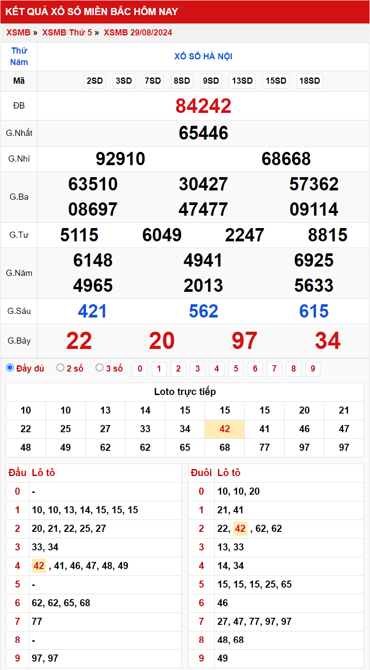Viewport: 370px width, 670px height.
Task: Select the 18SD display mode
Action: (309, 81)
